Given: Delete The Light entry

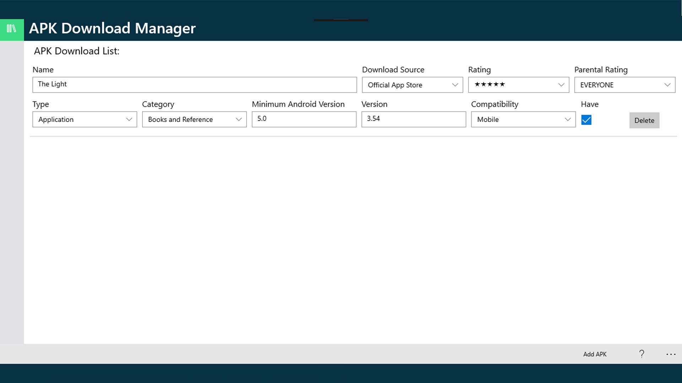Looking at the screenshot, I should (x=644, y=120).
